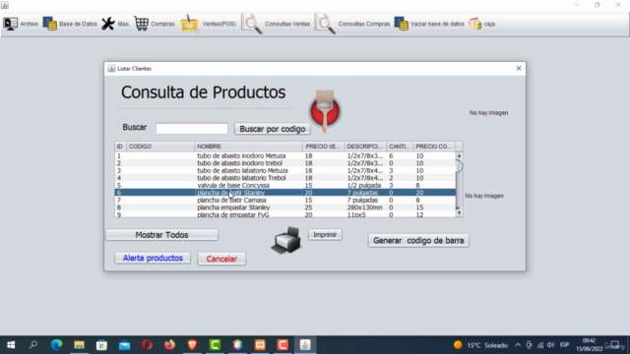Click the Archivo monitor icon

point(11,24)
